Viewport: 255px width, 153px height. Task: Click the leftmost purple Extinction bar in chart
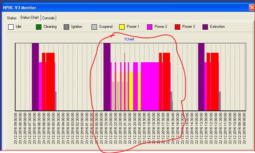tap(35, 77)
